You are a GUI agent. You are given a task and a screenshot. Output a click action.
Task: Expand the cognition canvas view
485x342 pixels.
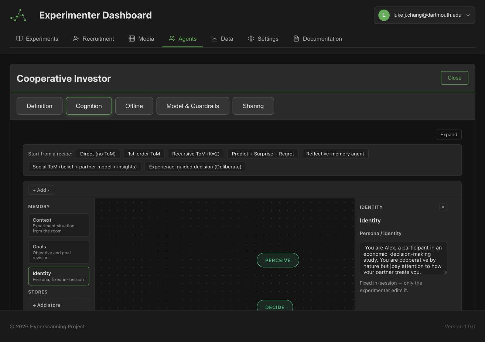[x=448, y=134]
